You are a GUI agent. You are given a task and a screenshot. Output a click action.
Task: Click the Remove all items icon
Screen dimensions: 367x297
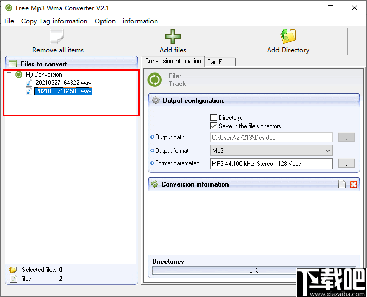coord(57,36)
